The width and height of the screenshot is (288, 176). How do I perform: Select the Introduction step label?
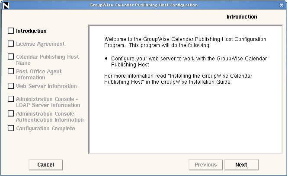click(31, 31)
